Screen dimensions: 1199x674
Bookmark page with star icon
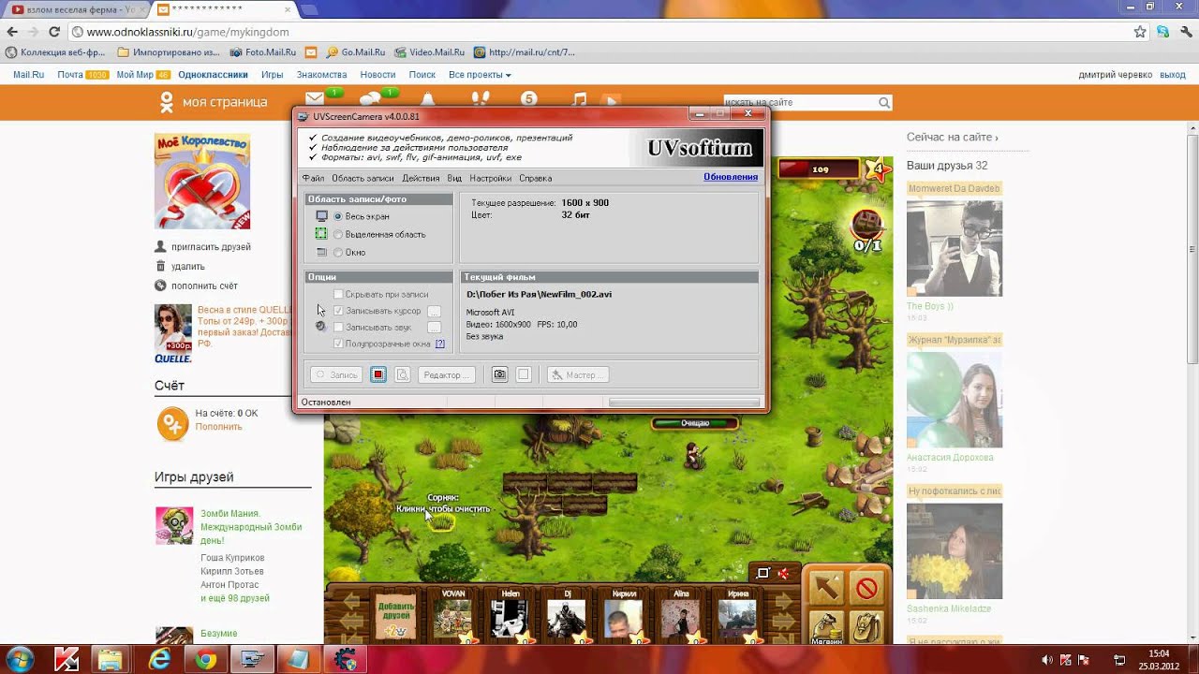1140,32
